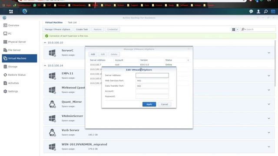Collapse the 10.0.100.14 host group

coord(45,65)
